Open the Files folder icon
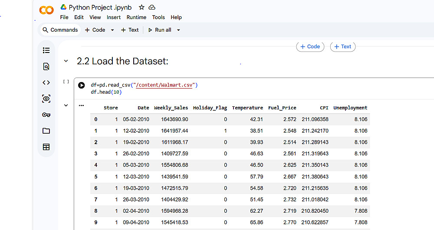Screen dimensions: 434x230 click(46, 131)
